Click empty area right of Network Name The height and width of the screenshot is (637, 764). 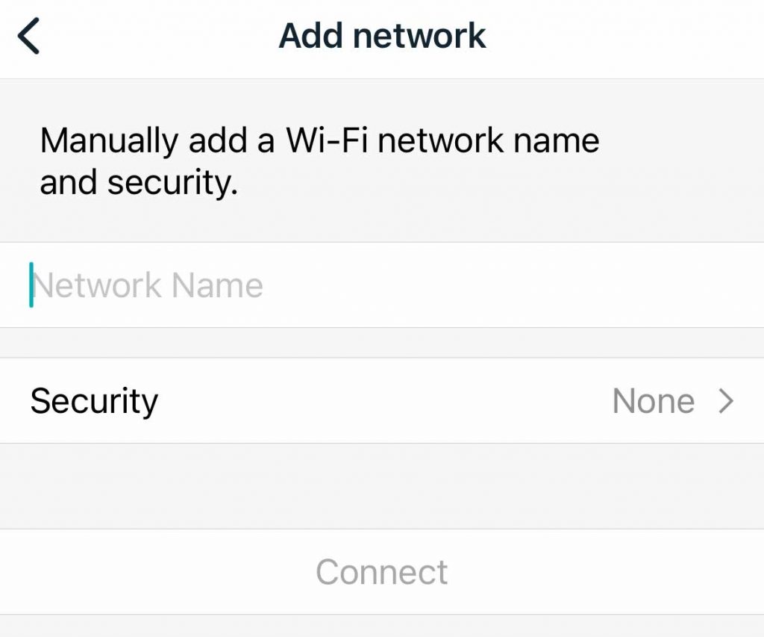coord(522,285)
